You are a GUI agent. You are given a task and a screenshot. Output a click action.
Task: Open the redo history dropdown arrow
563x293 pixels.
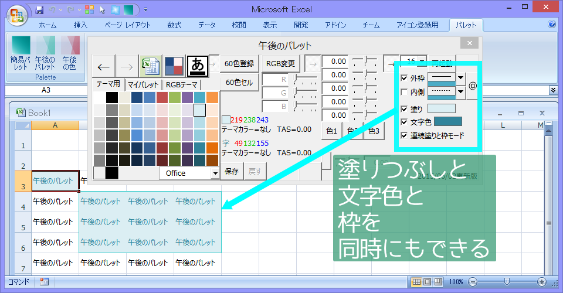pyautogui.click(x=79, y=10)
